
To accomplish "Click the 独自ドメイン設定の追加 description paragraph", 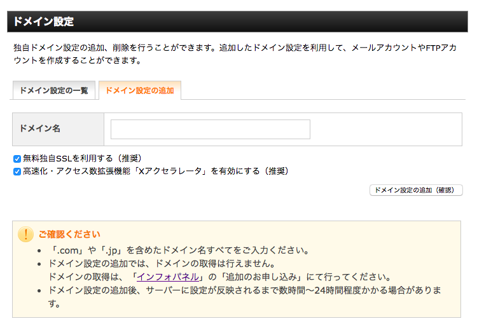I will point(235,54).
